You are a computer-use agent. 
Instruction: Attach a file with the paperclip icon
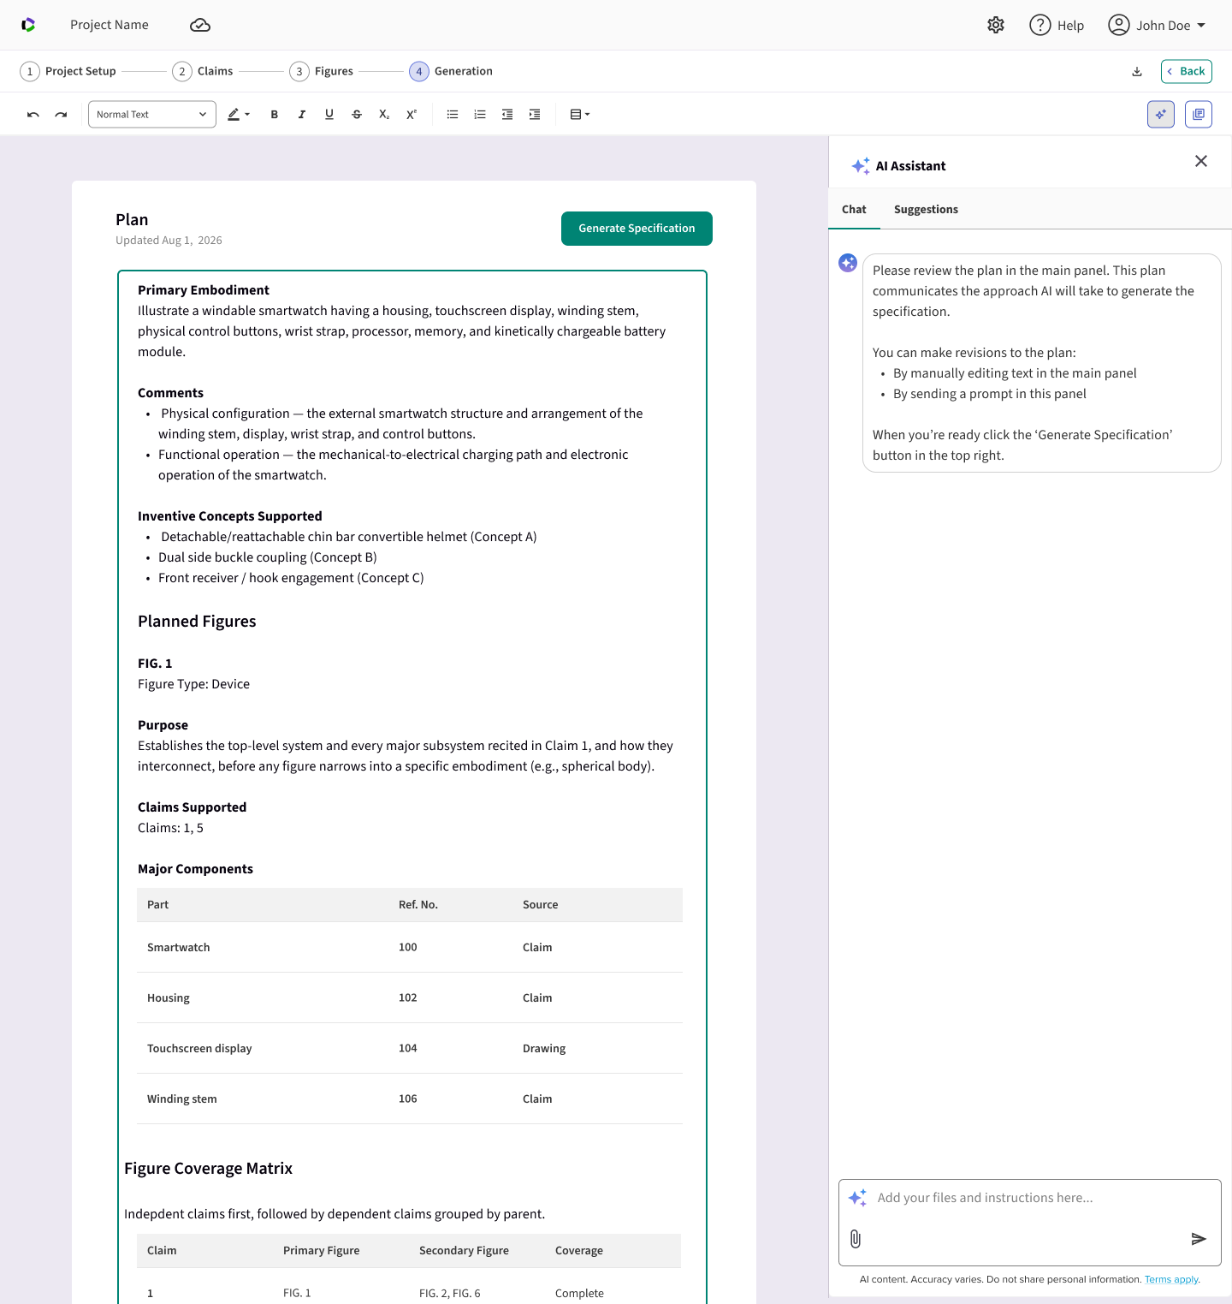pos(856,1239)
